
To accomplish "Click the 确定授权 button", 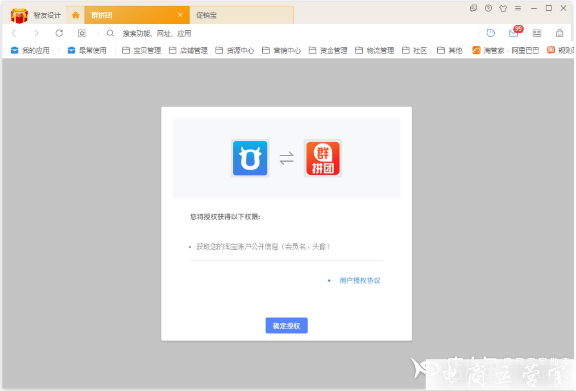I will (286, 326).
